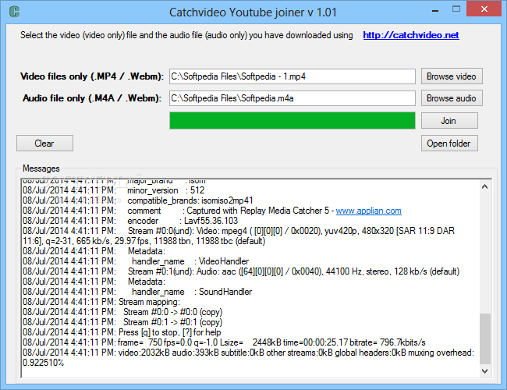This screenshot has height=390, width=507.
Task: Click the messages scrollbar thumb
Action: point(484,339)
